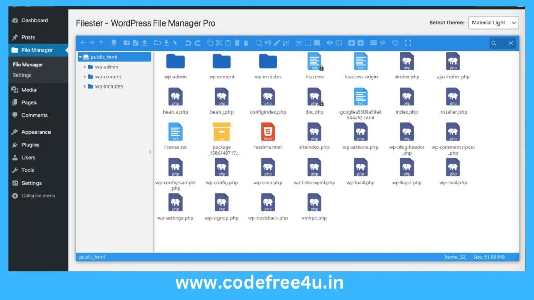Toggle fullscreen mode icon
The height and width of the screenshot is (300, 534).
click(x=408, y=43)
